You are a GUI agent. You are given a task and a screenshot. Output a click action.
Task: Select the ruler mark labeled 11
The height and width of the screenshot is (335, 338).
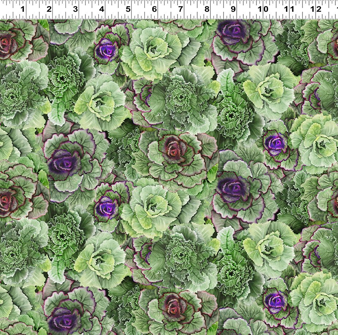coord(289,9)
